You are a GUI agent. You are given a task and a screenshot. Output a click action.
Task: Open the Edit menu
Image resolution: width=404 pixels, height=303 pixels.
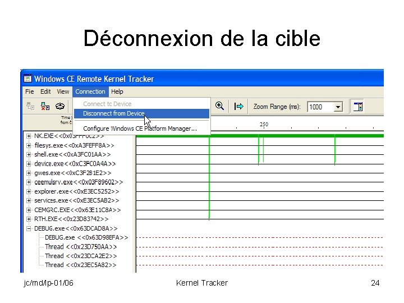tap(45, 91)
